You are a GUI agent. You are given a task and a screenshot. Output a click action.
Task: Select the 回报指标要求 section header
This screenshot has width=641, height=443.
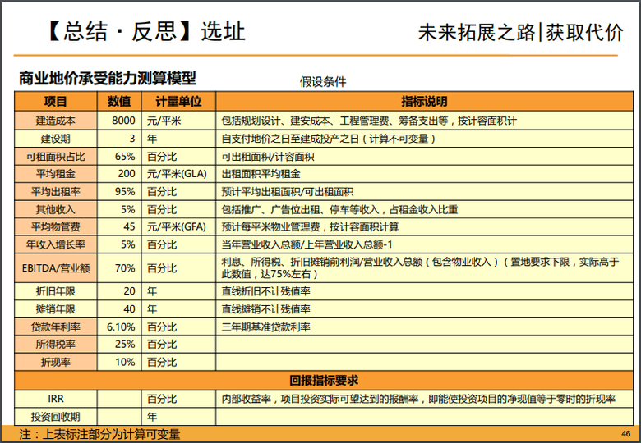[x=323, y=380]
